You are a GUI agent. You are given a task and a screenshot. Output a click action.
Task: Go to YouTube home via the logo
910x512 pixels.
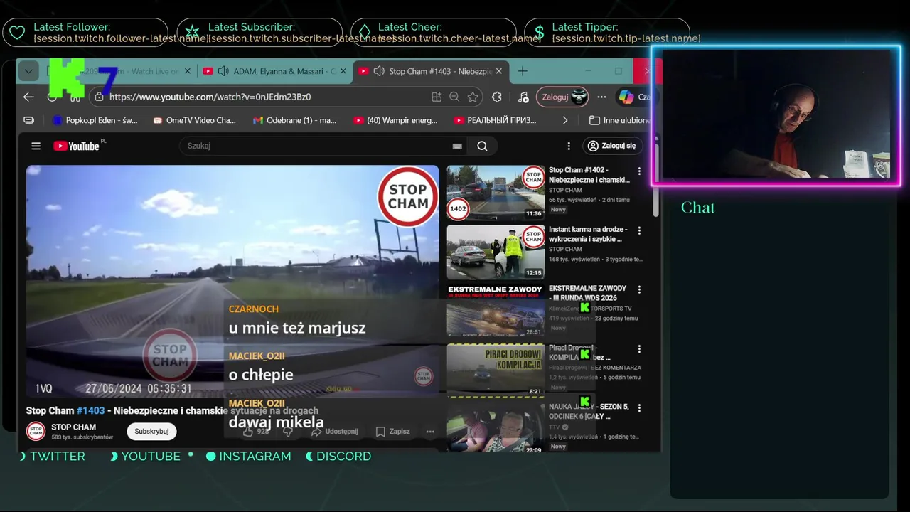(x=76, y=146)
